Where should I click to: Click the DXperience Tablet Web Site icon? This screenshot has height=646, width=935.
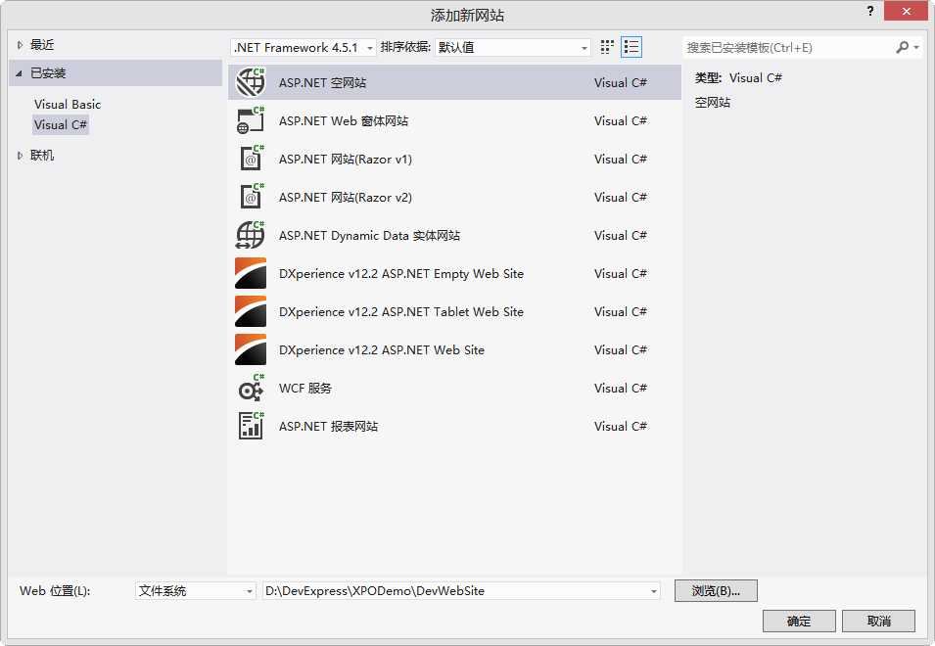(251, 311)
